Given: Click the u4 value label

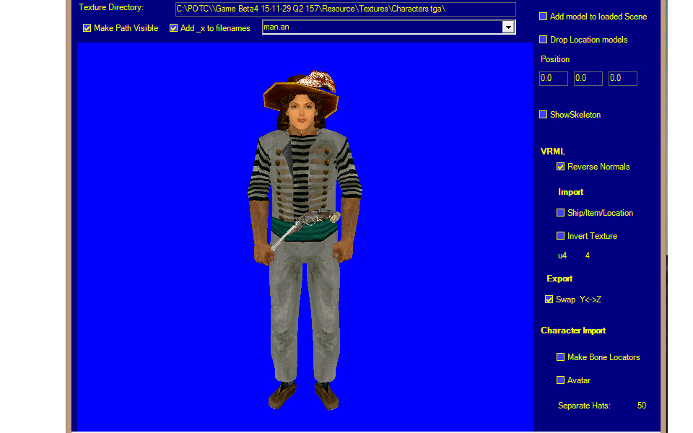Looking at the screenshot, I should (x=562, y=255).
